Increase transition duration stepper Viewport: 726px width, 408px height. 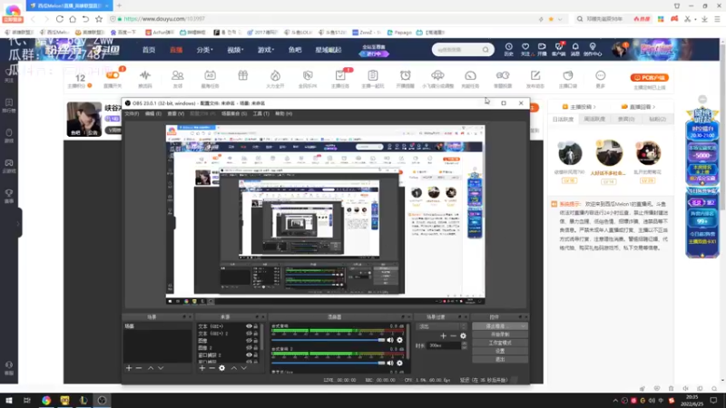(x=465, y=344)
